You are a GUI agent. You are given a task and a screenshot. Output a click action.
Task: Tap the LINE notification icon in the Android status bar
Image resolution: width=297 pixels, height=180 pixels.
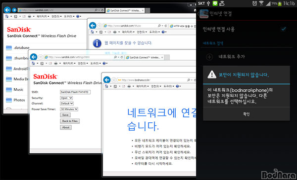pos(215,3)
